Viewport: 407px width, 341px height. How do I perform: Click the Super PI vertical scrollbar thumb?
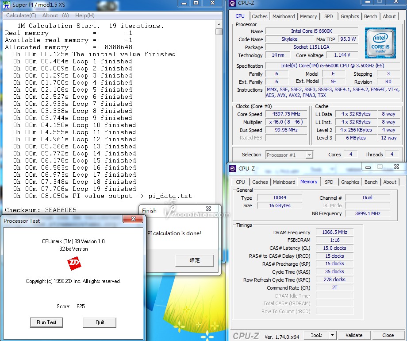[219, 32]
